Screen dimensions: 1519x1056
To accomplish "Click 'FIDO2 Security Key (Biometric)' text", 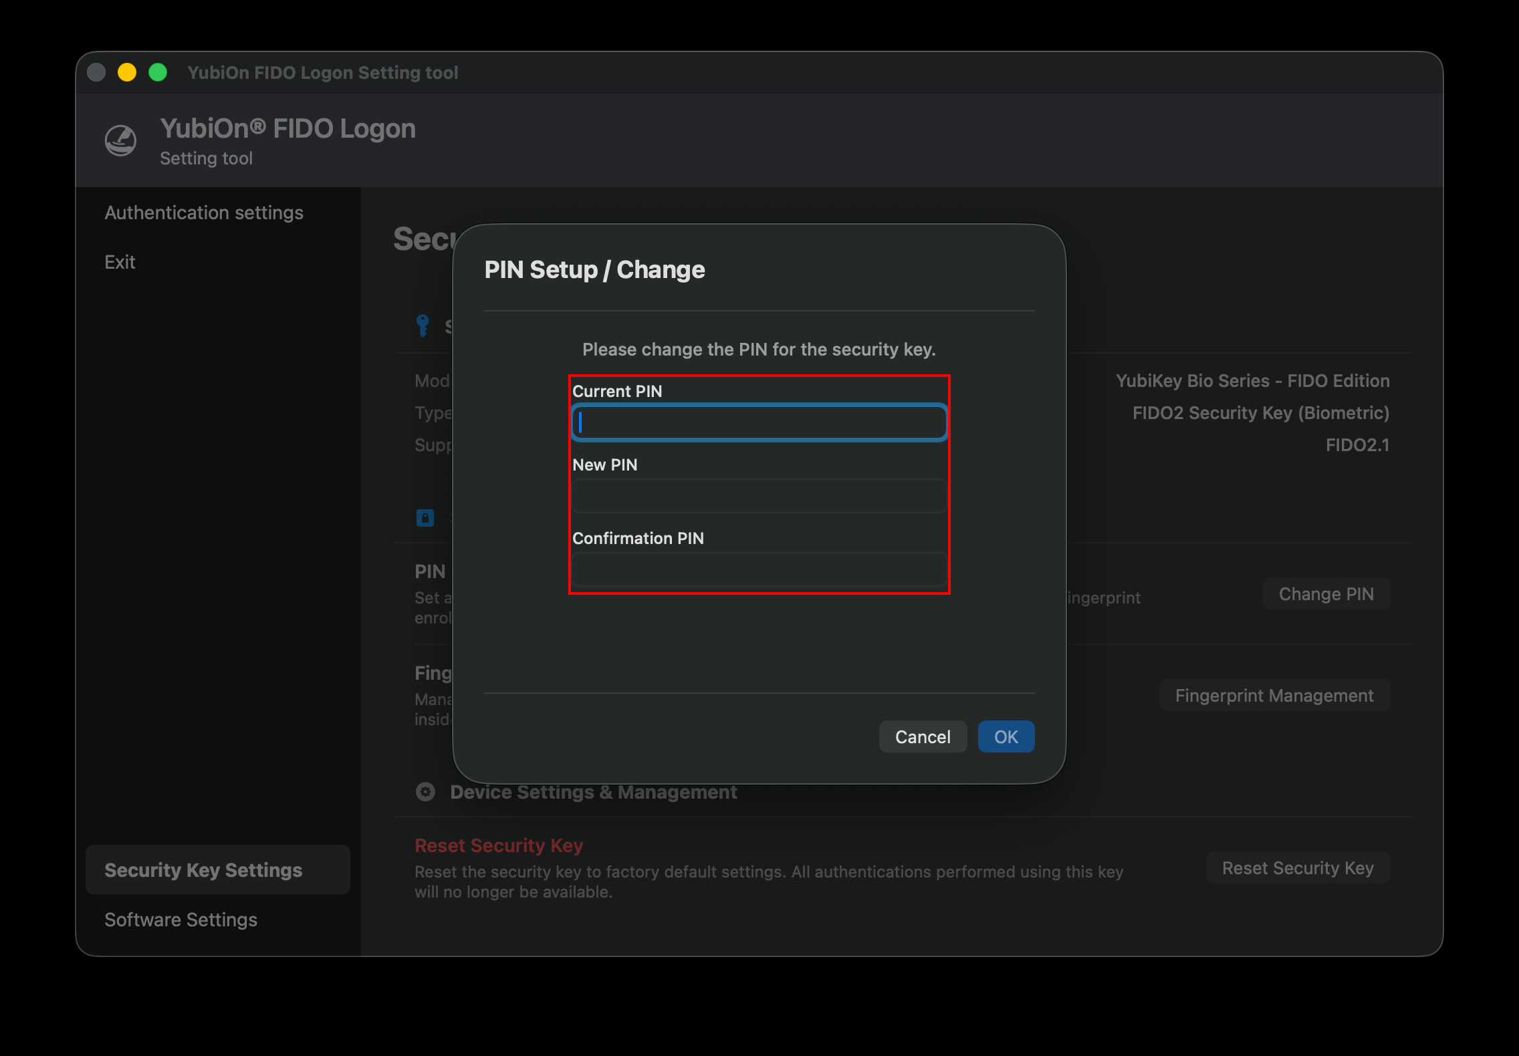I will (1261, 413).
